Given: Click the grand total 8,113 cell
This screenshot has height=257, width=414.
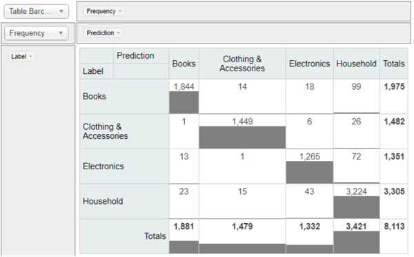Looking at the screenshot, I should [394, 236].
